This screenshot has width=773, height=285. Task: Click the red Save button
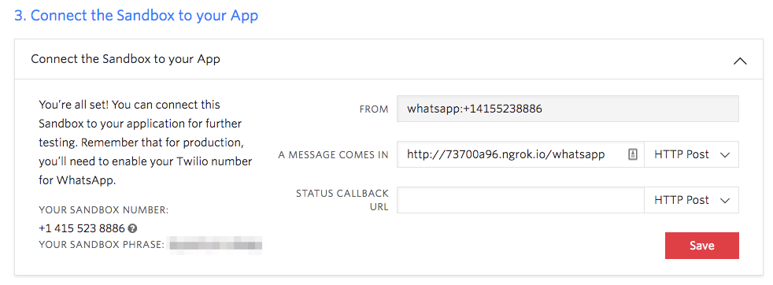point(701,246)
